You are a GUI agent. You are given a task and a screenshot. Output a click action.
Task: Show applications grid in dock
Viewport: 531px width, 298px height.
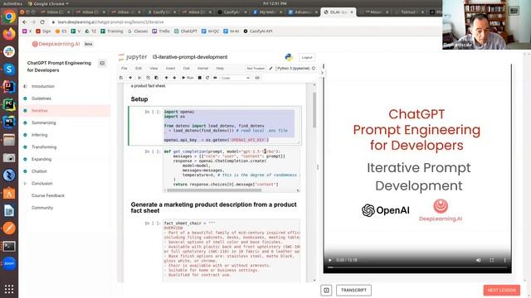(x=9, y=289)
